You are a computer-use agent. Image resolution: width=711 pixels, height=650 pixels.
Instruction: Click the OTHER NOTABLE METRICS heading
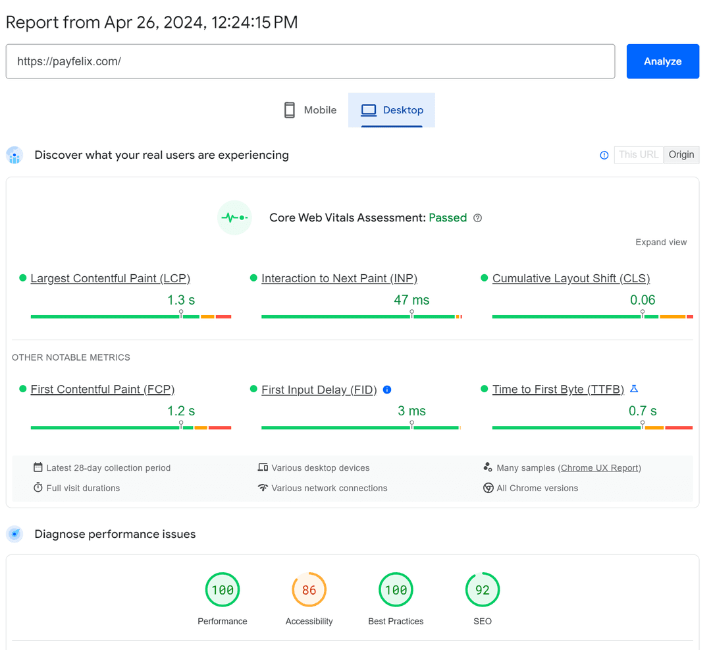(x=70, y=357)
